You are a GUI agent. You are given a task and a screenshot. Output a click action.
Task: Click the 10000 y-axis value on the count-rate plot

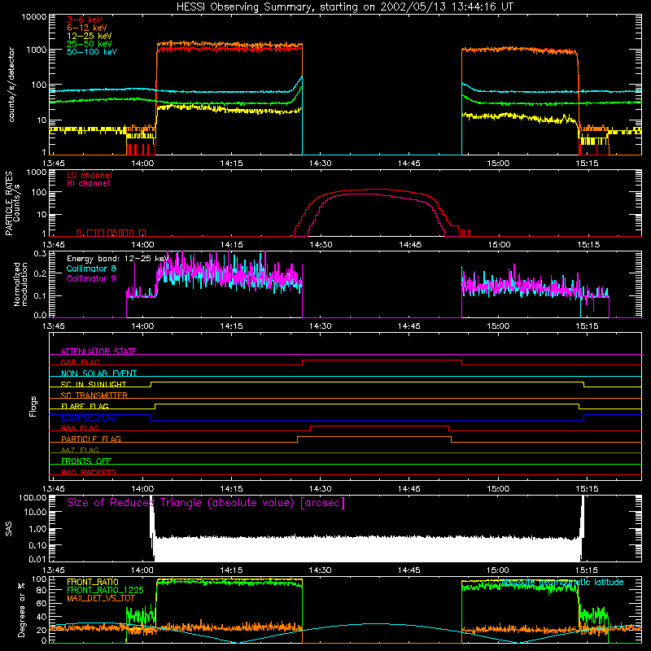tap(34, 17)
